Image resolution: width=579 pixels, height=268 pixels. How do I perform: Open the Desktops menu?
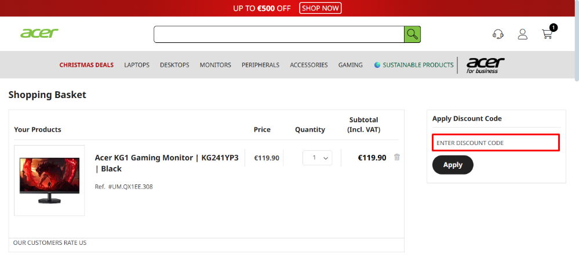tap(174, 65)
